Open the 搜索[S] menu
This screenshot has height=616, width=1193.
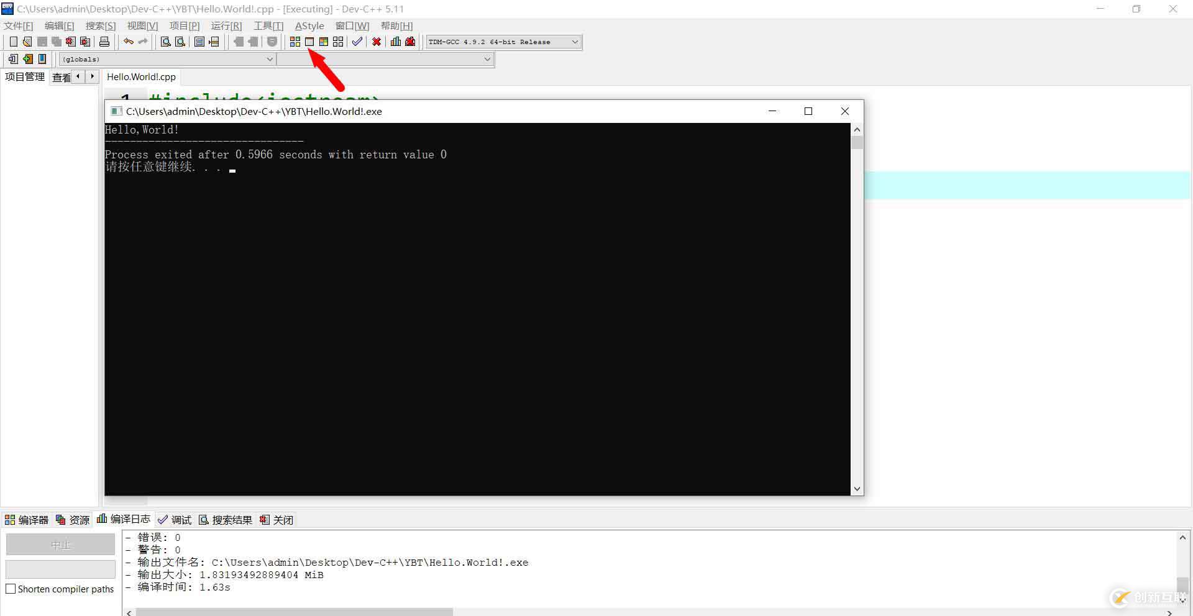(x=101, y=25)
